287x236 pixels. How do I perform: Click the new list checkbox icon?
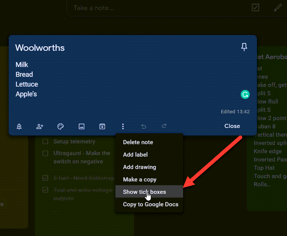255,8
